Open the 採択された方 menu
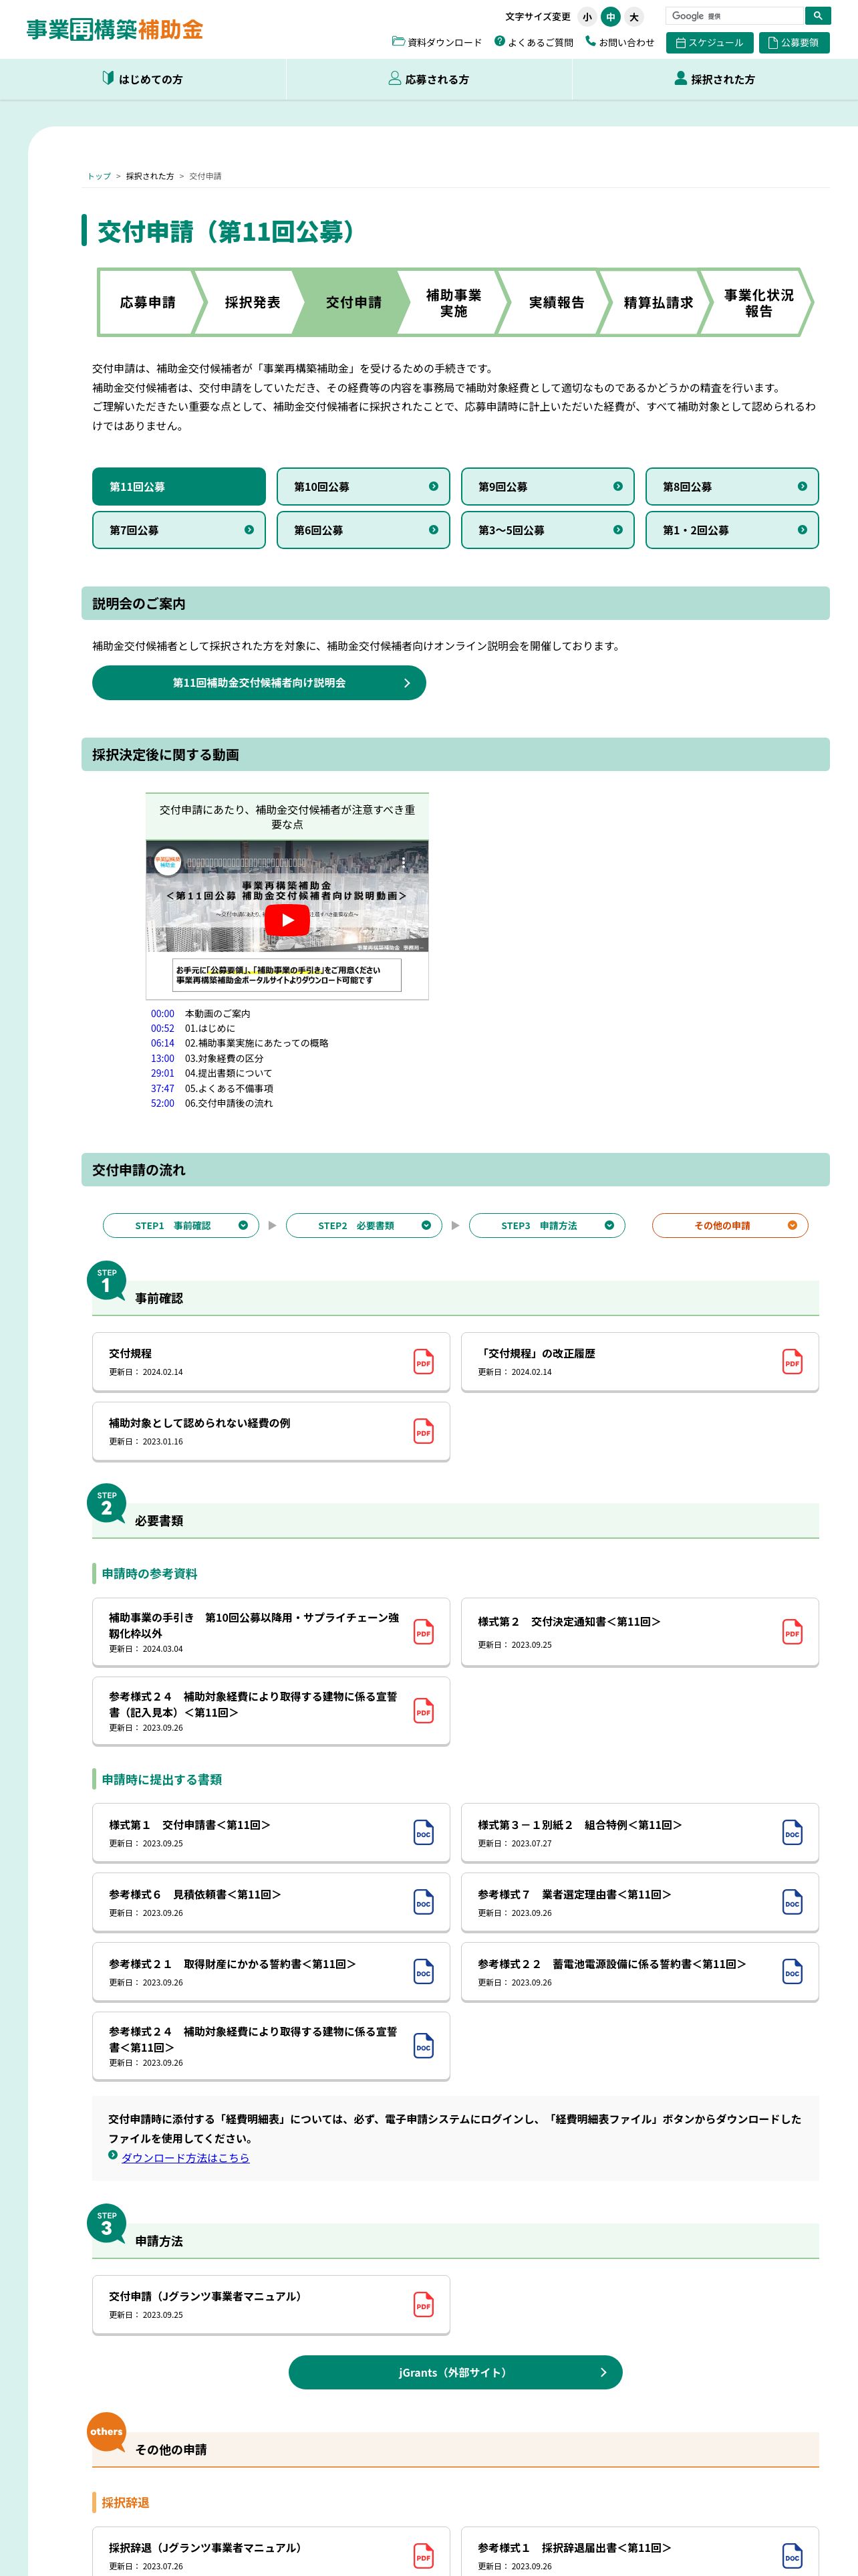858x2576 pixels. [x=715, y=79]
